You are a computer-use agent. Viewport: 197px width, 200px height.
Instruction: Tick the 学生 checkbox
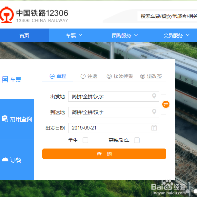(x=85, y=140)
